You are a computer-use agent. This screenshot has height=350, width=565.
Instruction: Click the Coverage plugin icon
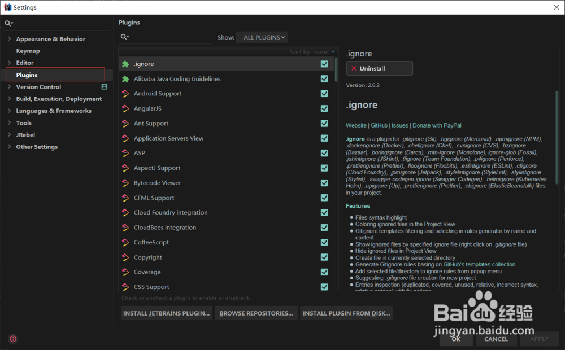125,272
